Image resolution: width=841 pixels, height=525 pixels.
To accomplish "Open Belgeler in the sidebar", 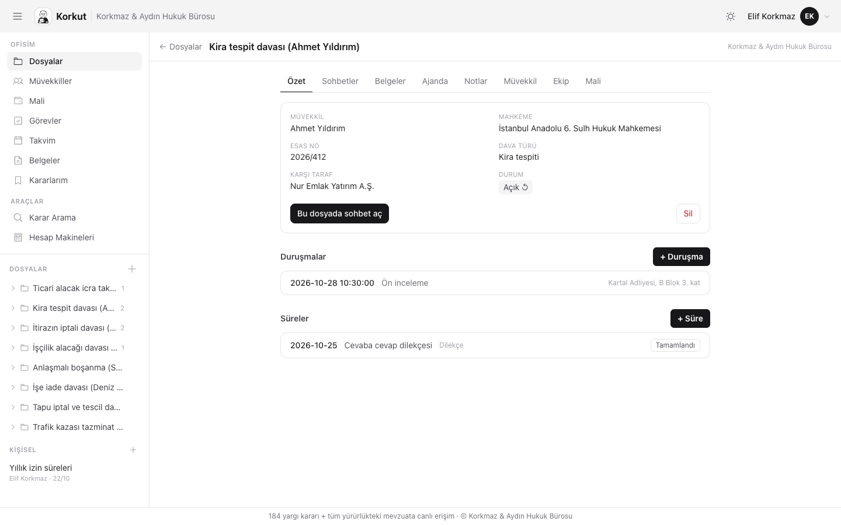I will tap(74, 160).
